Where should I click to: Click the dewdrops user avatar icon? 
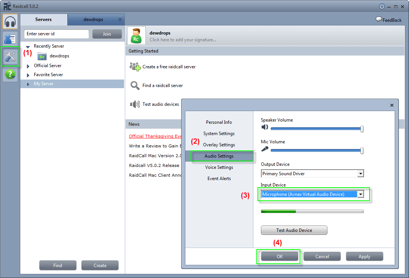[136, 36]
